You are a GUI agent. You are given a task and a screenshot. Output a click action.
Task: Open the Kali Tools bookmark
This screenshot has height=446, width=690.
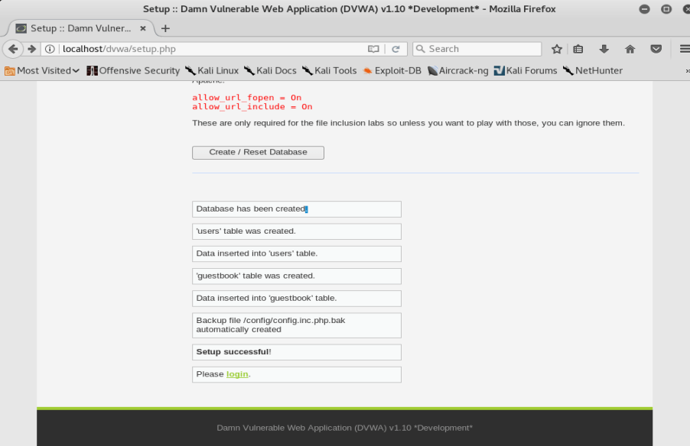[x=330, y=71]
